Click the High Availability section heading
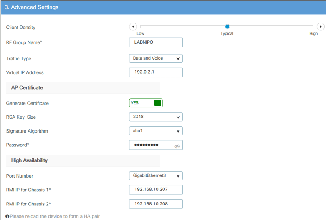Viewport: 326px width, 220px height. pos(29,160)
